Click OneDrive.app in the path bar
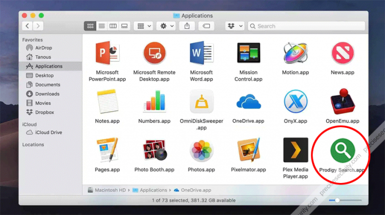The height and width of the screenshot is (215, 385). (x=192, y=190)
